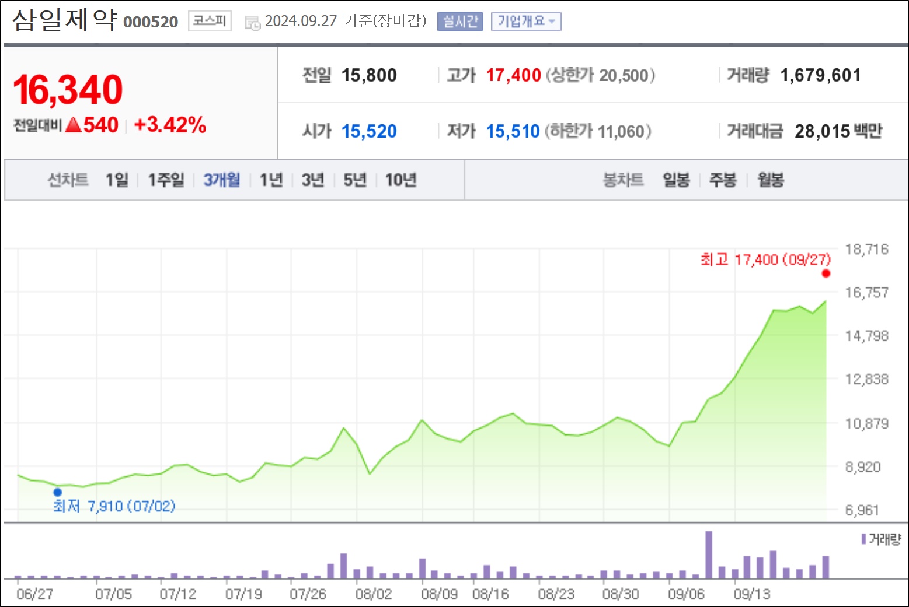Switch to the 주봉 candle chart

pos(723,180)
